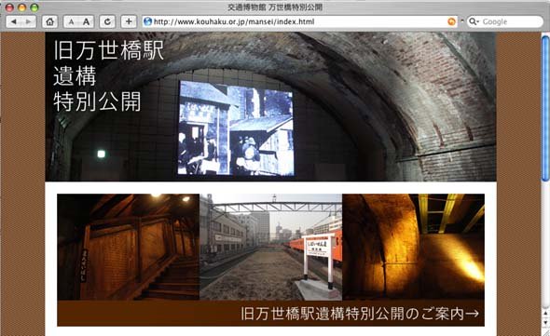Click the vertical scrollbar blue thumb
Image resolution: width=550 pixels, height=336 pixels.
(x=545, y=109)
